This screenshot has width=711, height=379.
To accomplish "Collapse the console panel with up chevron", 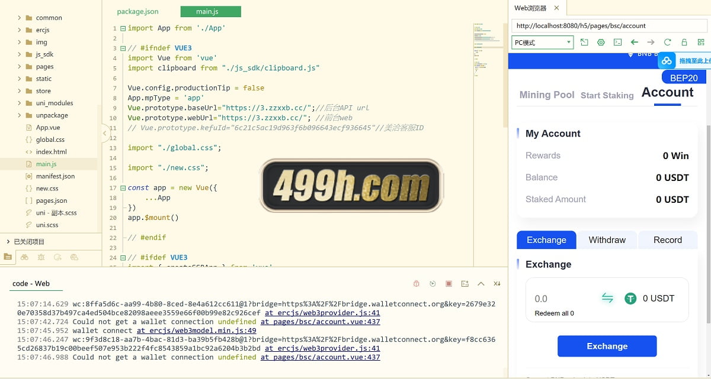I will [481, 284].
